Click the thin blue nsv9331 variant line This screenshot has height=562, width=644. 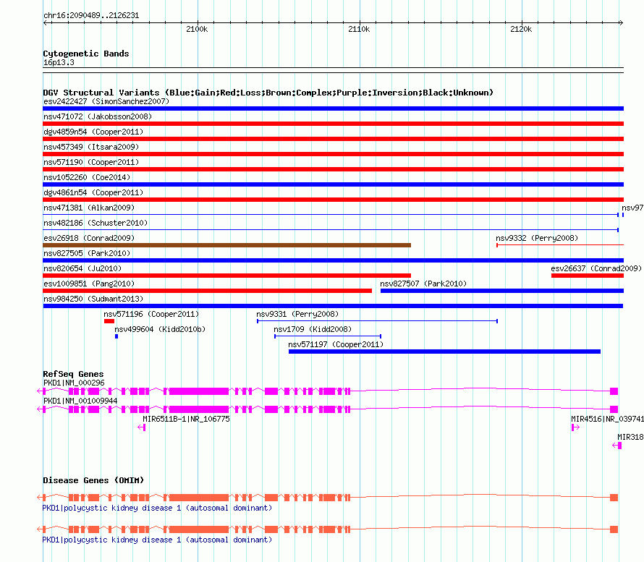coord(378,321)
